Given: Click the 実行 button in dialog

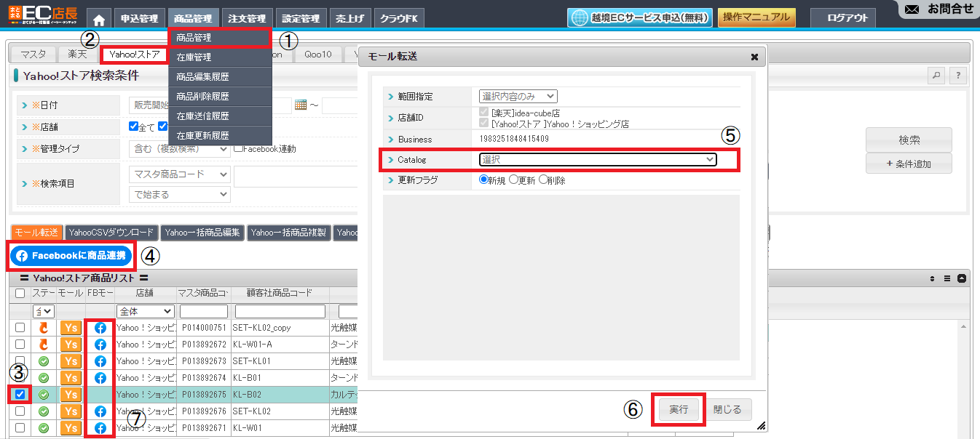Looking at the screenshot, I should coord(679,410).
